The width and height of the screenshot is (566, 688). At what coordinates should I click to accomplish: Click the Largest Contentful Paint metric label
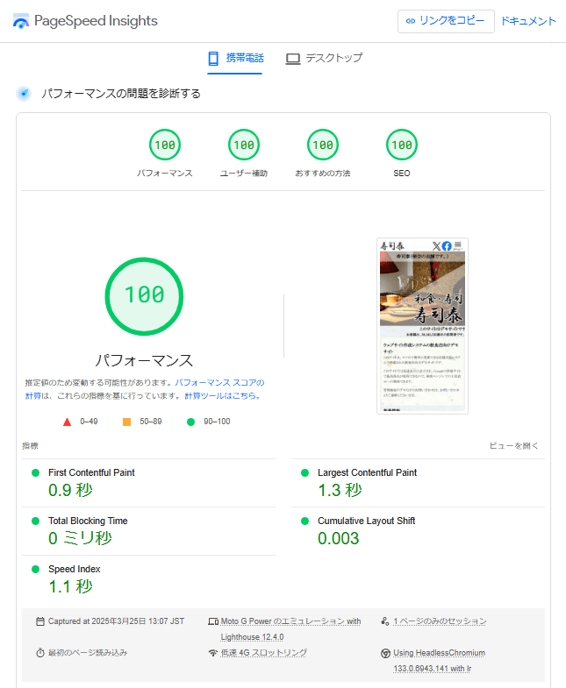[x=367, y=472]
